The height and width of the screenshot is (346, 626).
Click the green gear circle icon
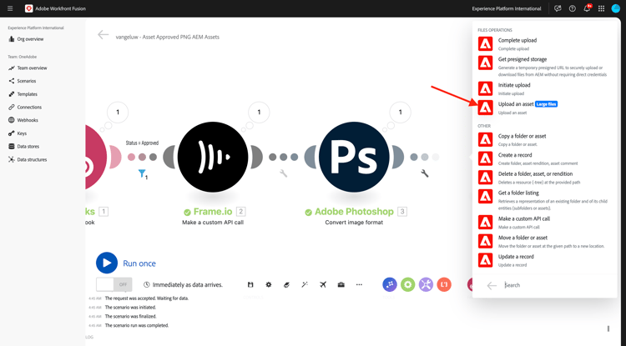point(407,284)
